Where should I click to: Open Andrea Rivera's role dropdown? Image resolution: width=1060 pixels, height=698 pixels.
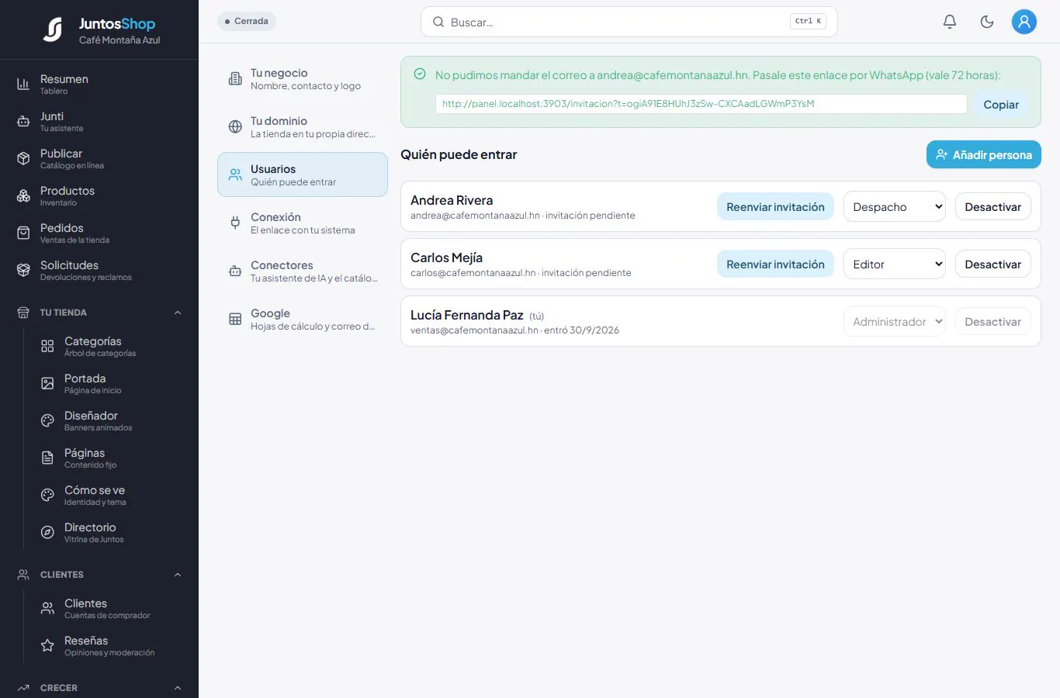pyautogui.click(x=895, y=206)
